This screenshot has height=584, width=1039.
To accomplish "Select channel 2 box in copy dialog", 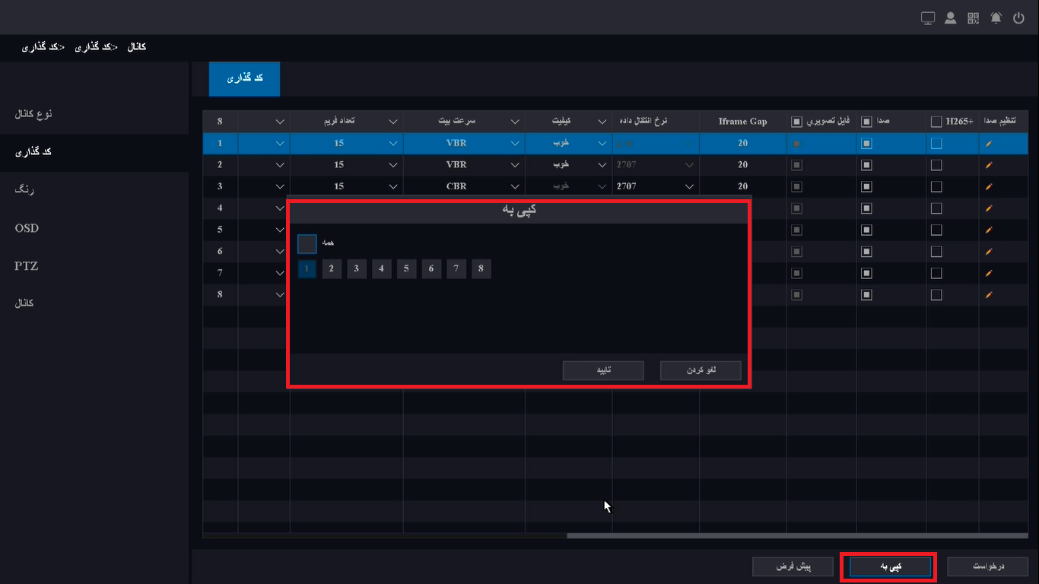I will pyautogui.click(x=332, y=268).
